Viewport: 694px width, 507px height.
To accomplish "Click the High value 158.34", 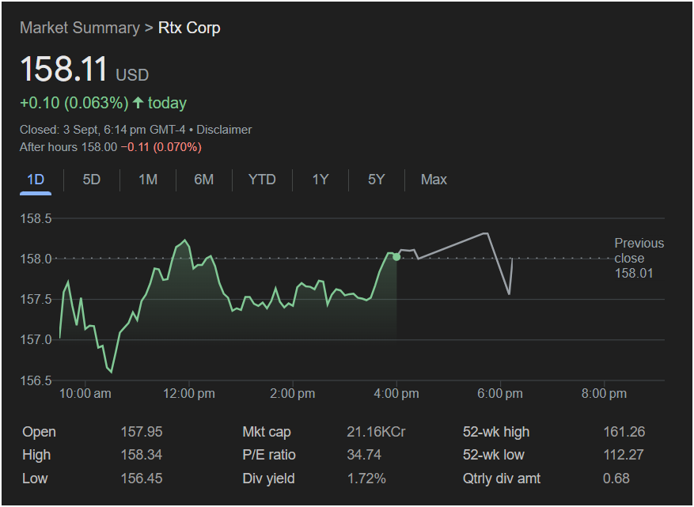I will [x=142, y=455].
